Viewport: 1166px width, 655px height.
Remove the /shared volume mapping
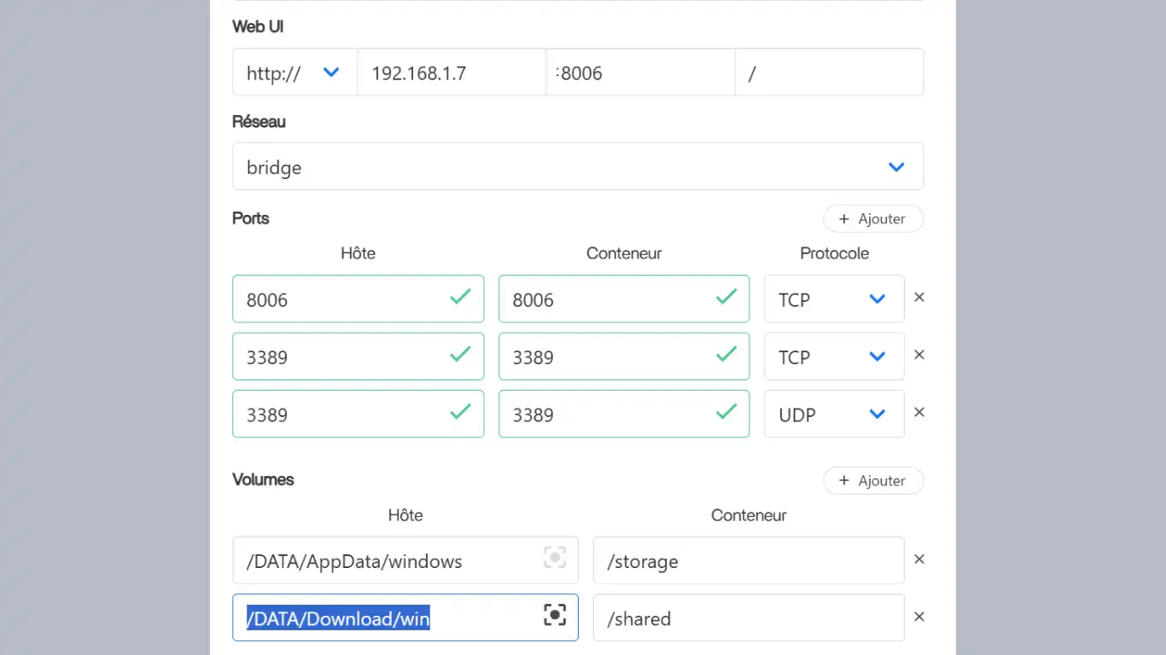pos(919,617)
